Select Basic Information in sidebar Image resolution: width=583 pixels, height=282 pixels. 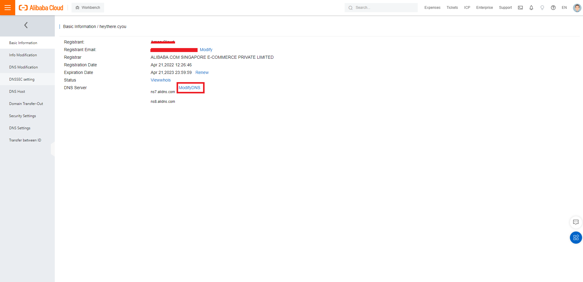(27, 43)
